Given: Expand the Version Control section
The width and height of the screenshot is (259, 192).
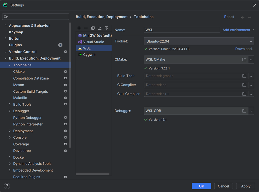Looking at the screenshot, I should [6, 52].
